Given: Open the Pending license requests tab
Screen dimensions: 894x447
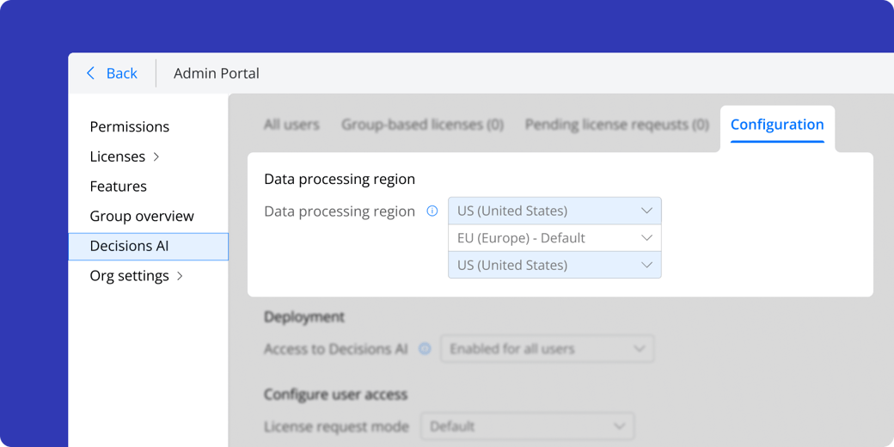Looking at the screenshot, I should (617, 125).
